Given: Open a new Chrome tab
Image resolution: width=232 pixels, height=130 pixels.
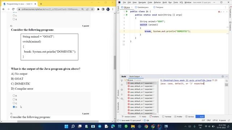Looking at the screenshot, I should (41, 4).
